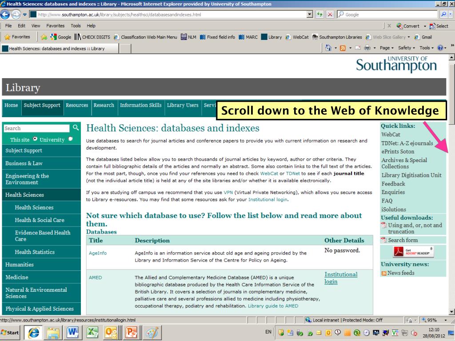This screenshot has height=341, width=455.
Task: Open Outlook from the taskbar
Action: pyautogui.click(x=111, y=332)
